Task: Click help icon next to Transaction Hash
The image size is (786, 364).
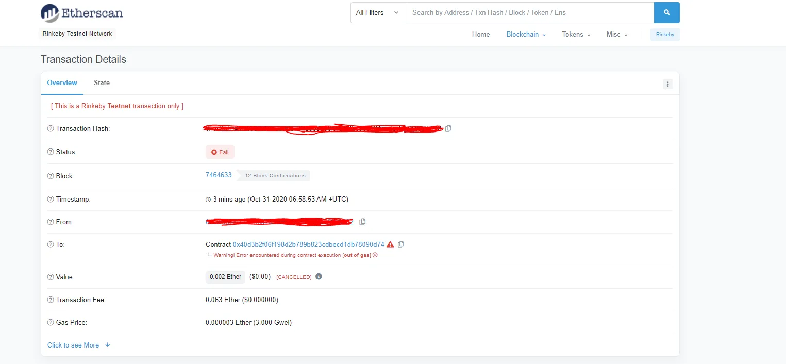Action: [51, 128]
